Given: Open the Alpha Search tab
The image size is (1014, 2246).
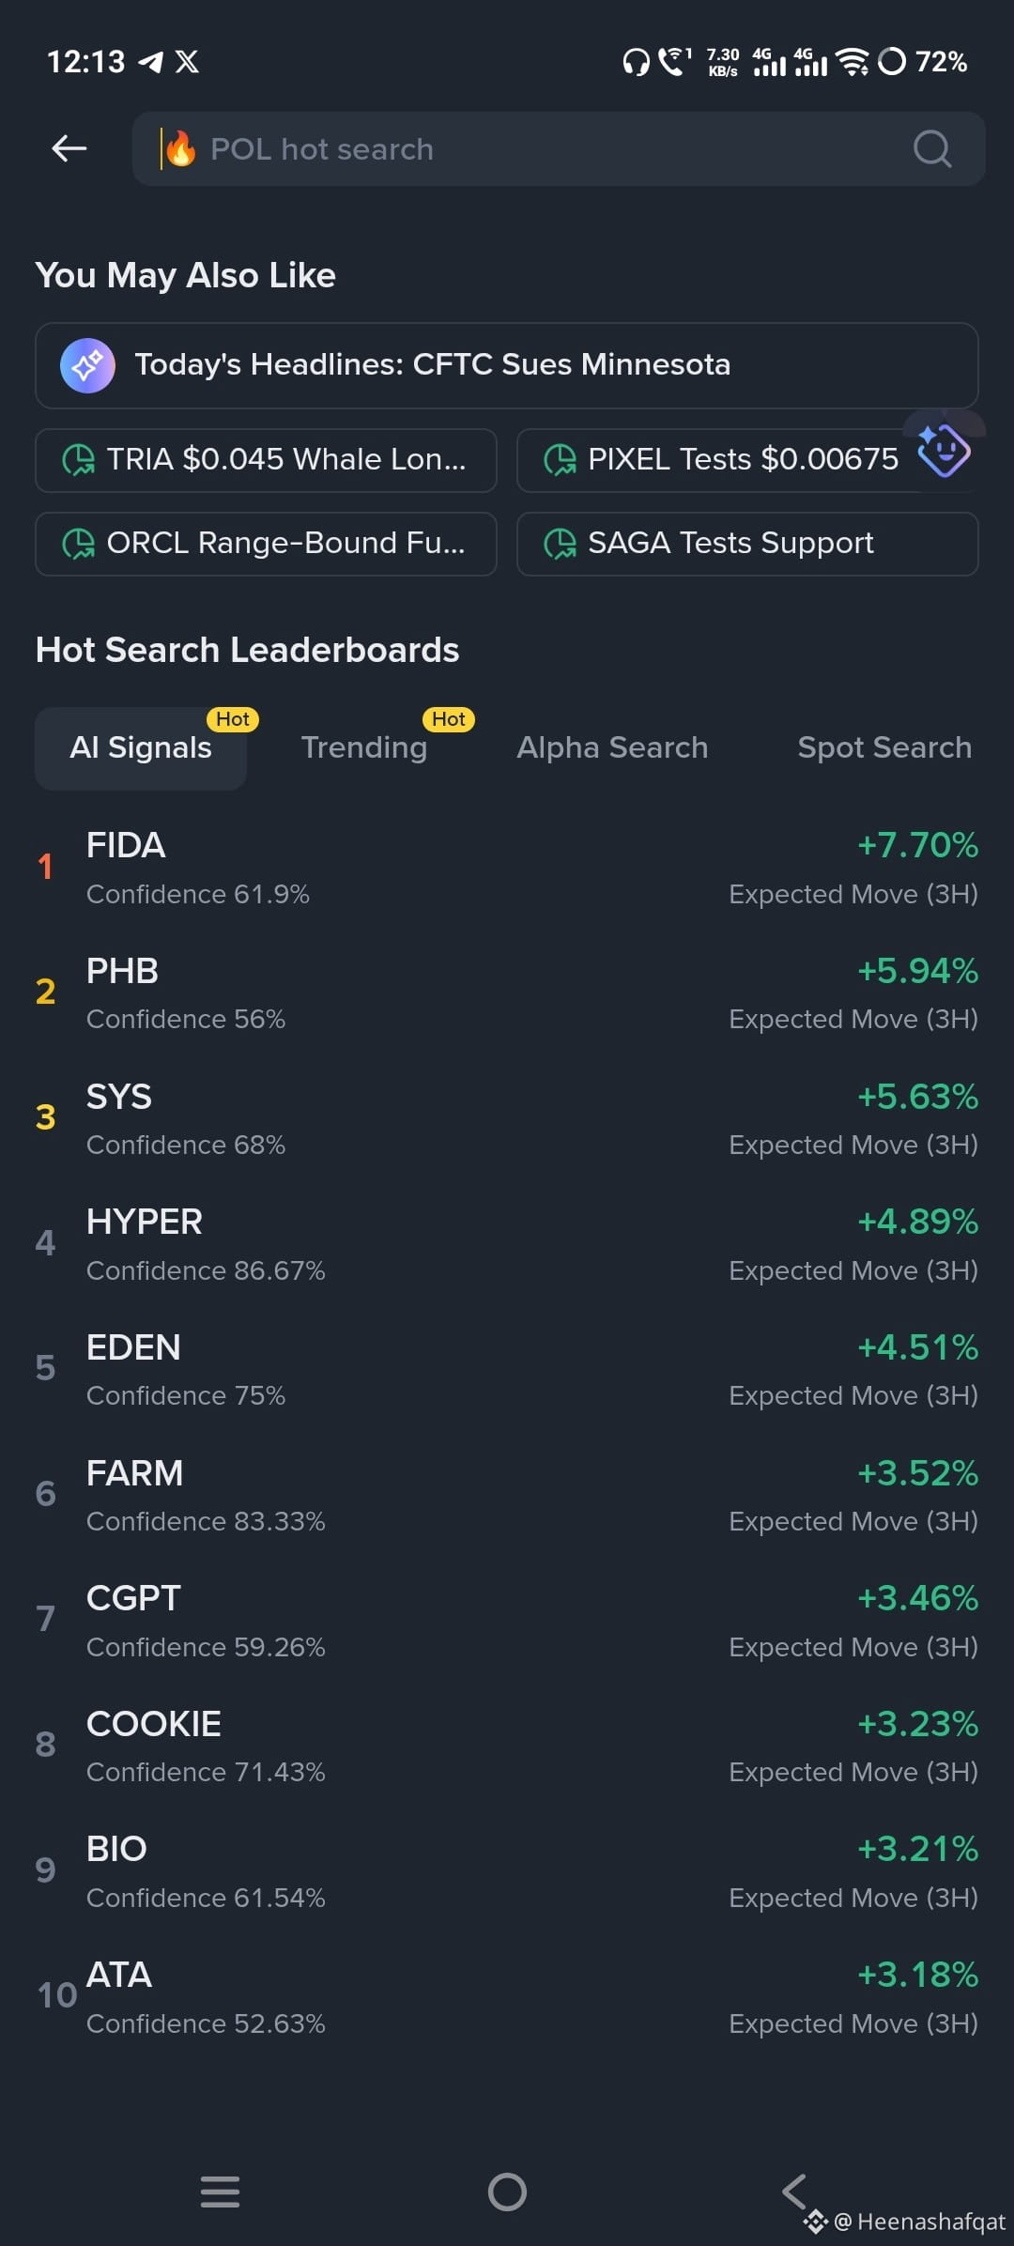Looking at the screenshot, I should 612,748.
